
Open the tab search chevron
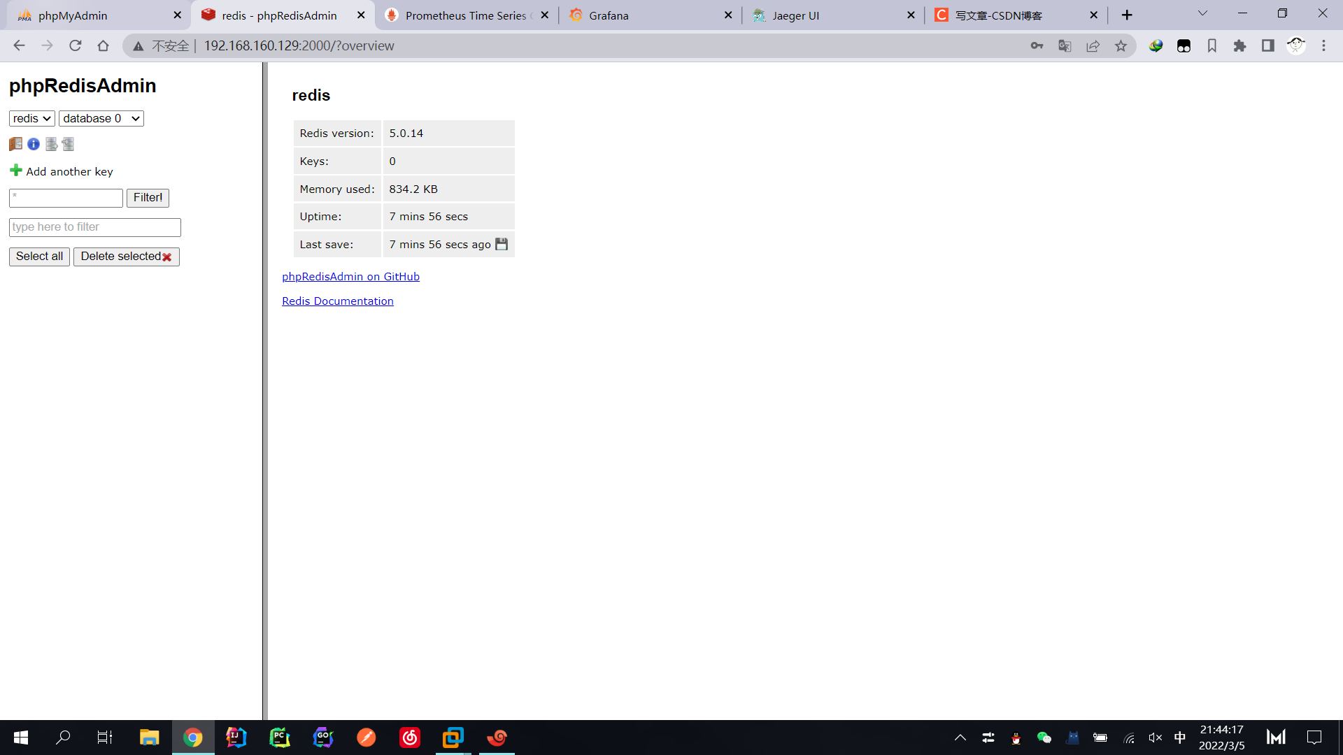click(1202, 14)
